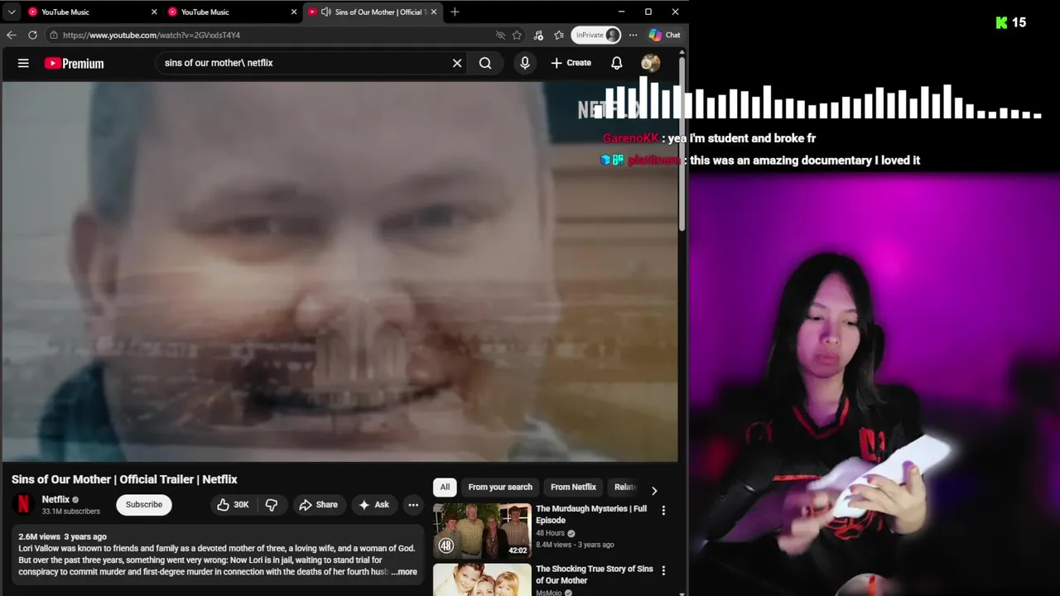The width and height of the screenshot is (1060, 596).
Task: Open Shocking True Story thumbnail
Action: coord(482,579)
